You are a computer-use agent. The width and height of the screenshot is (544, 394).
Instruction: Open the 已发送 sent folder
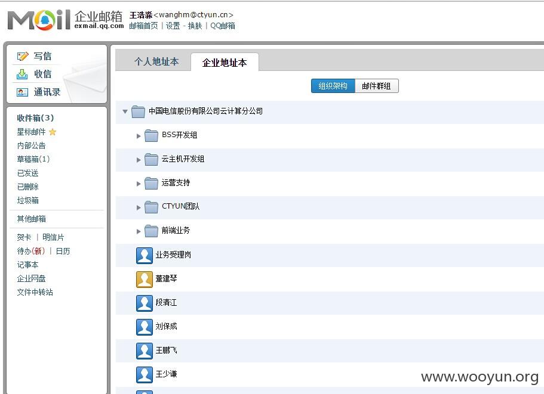[x=27, y=173]
